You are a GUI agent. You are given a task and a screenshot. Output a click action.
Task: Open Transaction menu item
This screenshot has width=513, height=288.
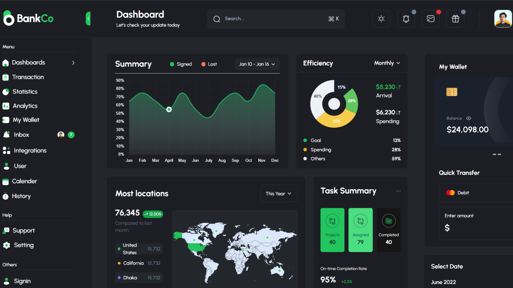click(x=28, y=77)
